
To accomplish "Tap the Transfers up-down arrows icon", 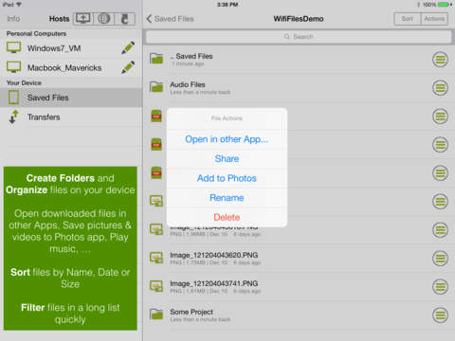I will (x=14, y=117).
